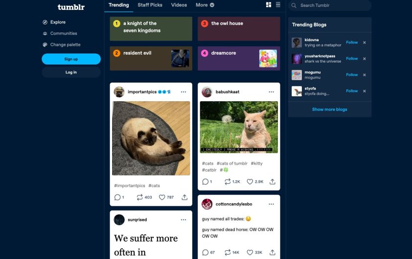Focus the Search Tumblr field
The width and height of the screenshot is (412, 259).
[330, 5]
